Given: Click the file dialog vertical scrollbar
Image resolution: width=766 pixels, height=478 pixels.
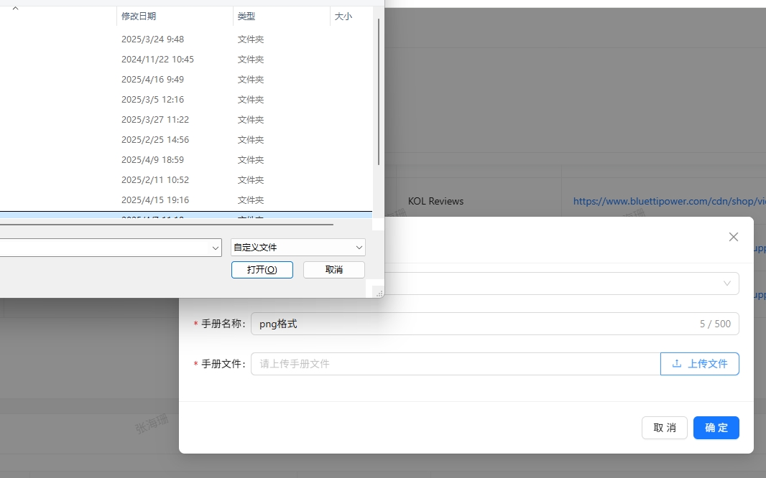Looking at the screenshot, I should click(x=379, y=92).
